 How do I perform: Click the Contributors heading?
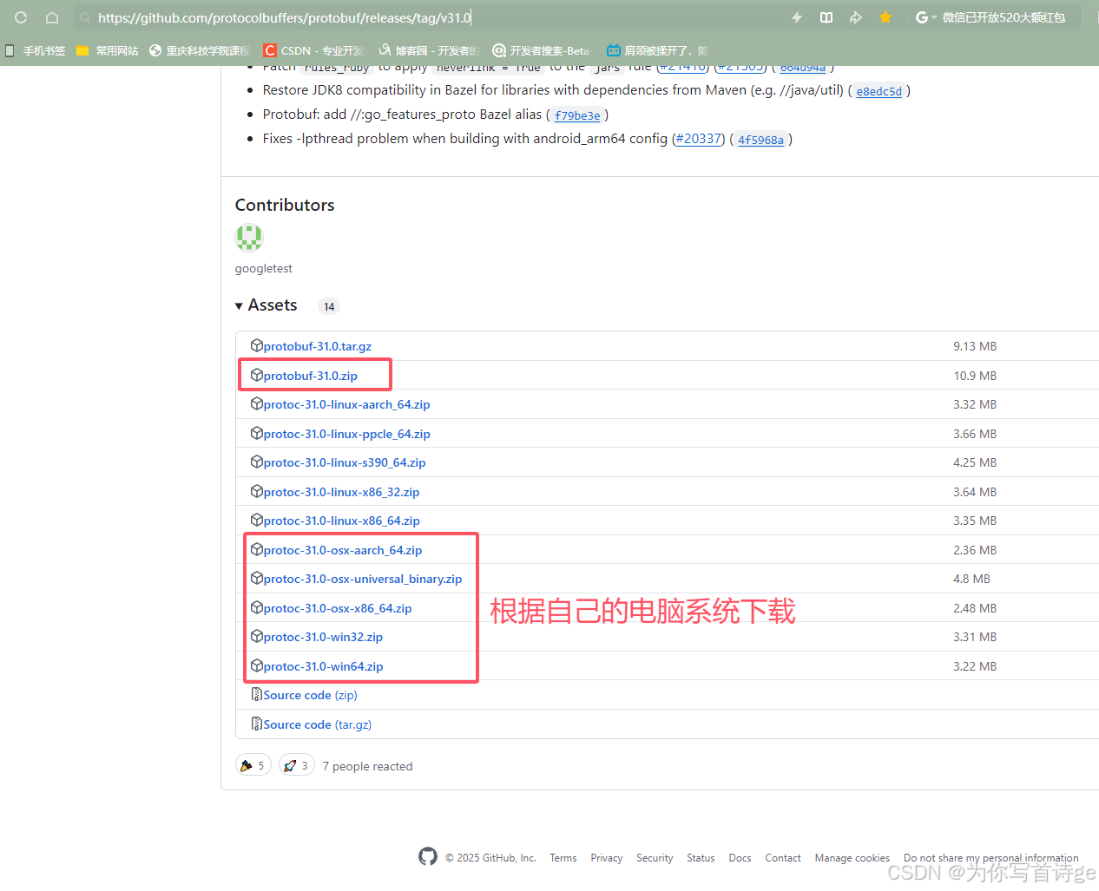(x=285, y=205)
